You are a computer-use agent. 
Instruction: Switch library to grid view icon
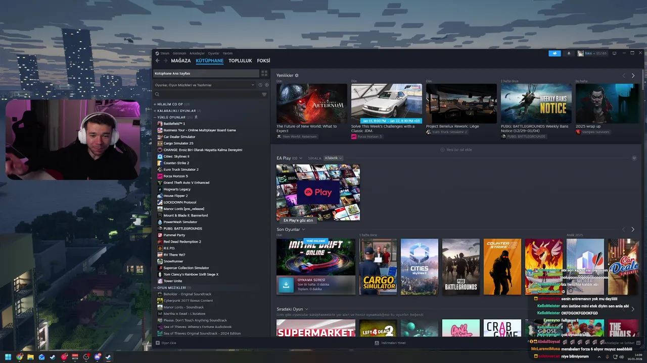coord(264,73)
